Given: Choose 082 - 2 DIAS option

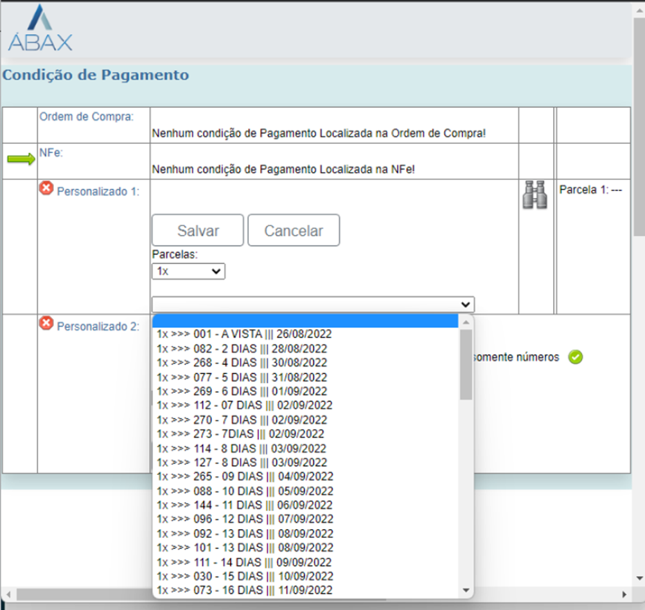Looking at the screenshot, I should 242,348.
